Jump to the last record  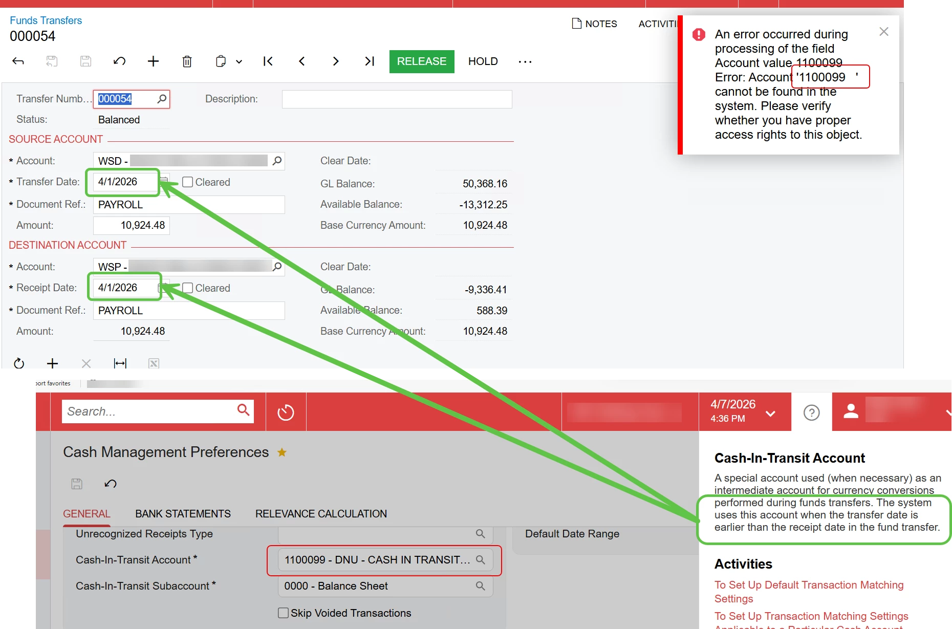point(370,61)
